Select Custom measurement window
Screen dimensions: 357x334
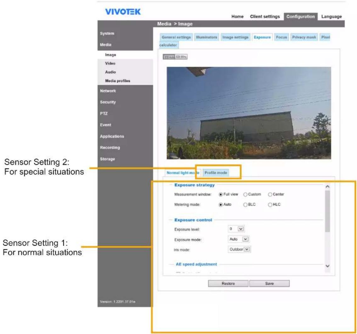245,195
